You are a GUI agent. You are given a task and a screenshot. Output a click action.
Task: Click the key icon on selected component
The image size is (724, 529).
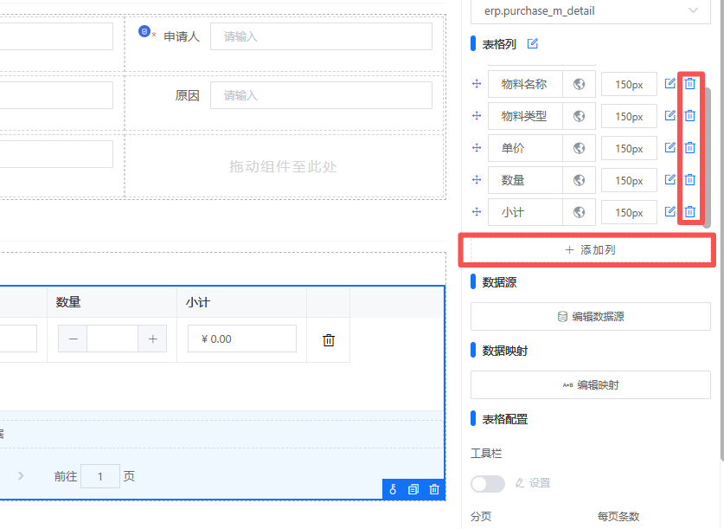[x=393, y=490]
